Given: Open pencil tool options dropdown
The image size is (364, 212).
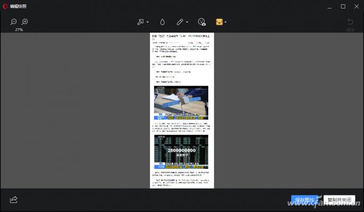Looking at the screenshot, I should (x=187, y=22).
